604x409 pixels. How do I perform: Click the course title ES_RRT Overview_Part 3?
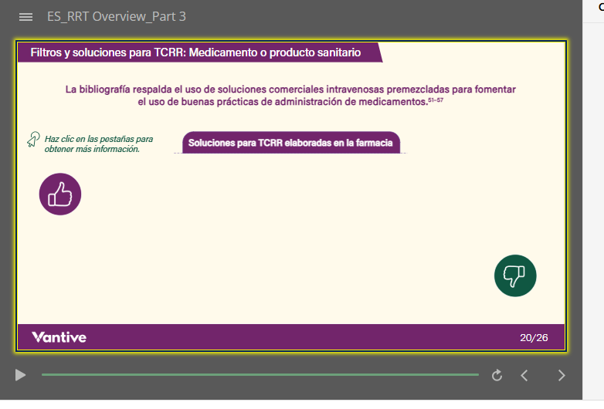pos(117,16)
